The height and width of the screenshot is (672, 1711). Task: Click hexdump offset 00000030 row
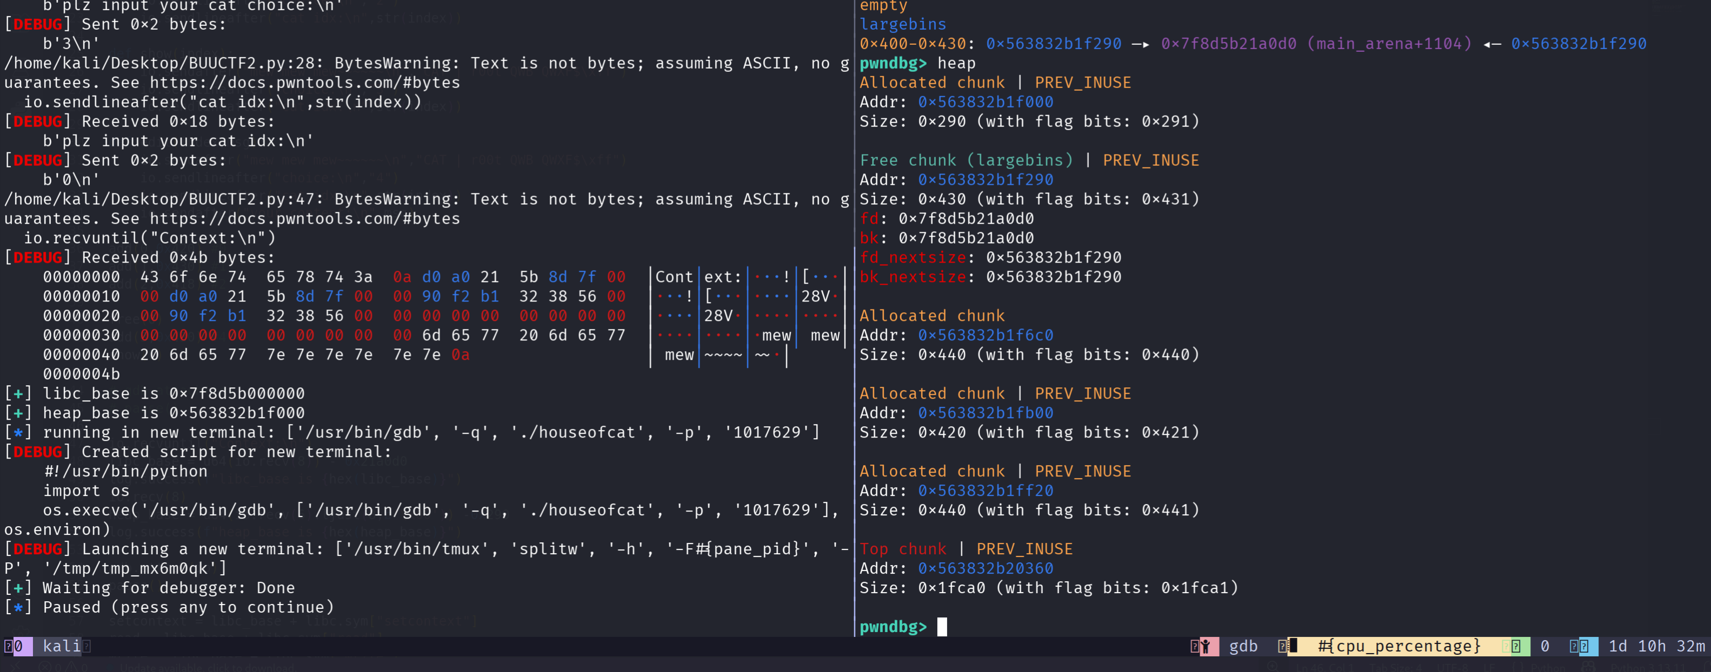(x=443, y=335)
